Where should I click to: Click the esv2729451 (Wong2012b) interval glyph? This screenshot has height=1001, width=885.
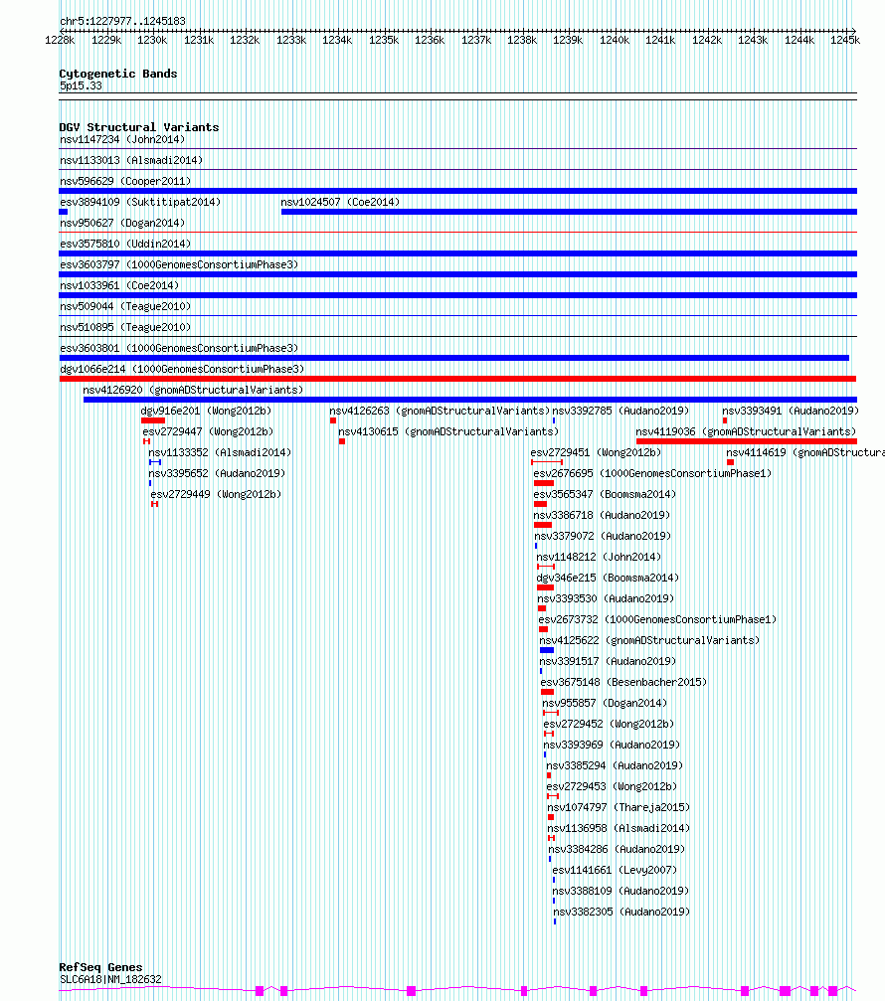point(547,462)
